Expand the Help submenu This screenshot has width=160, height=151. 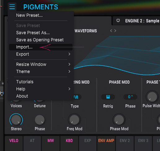[41, 89]
